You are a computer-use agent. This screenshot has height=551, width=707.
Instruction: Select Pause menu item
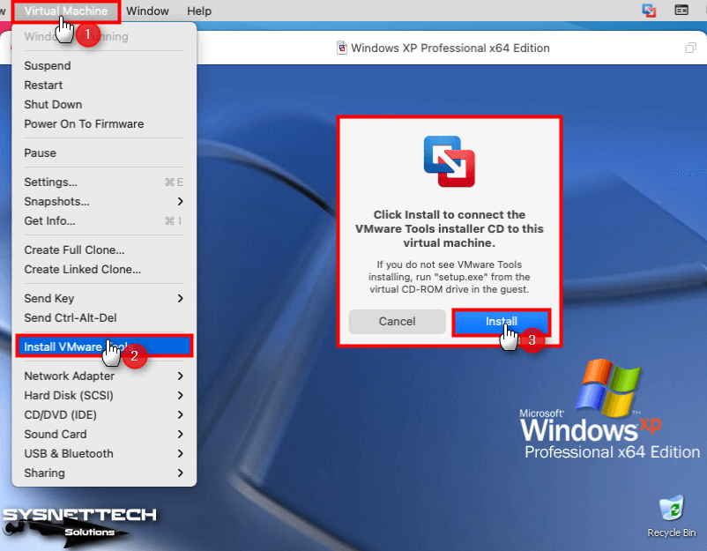click(x=104, y=153)
